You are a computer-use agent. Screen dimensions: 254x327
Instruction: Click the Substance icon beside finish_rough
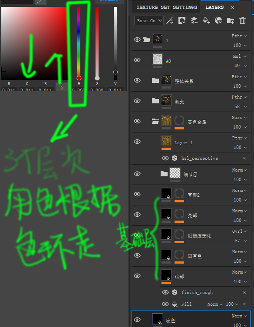(x=175, y=292)
